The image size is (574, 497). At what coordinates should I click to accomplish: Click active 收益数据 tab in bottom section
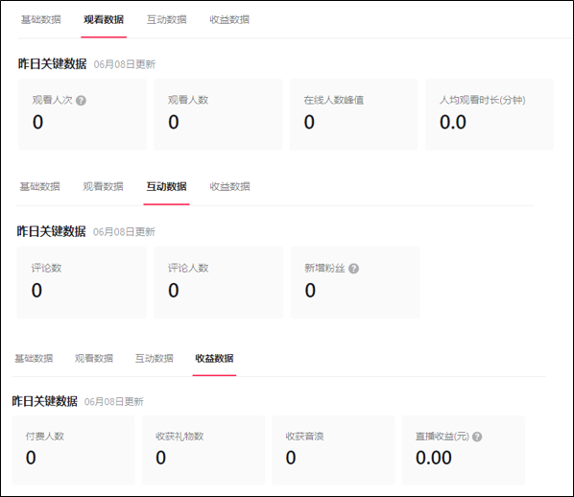[x=214, y=358]
